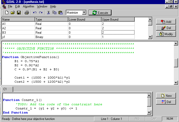The height and width of the screenshot is (122, 179).
Task: Click Modify to edit the selected variable
Action: click(166, 34)
